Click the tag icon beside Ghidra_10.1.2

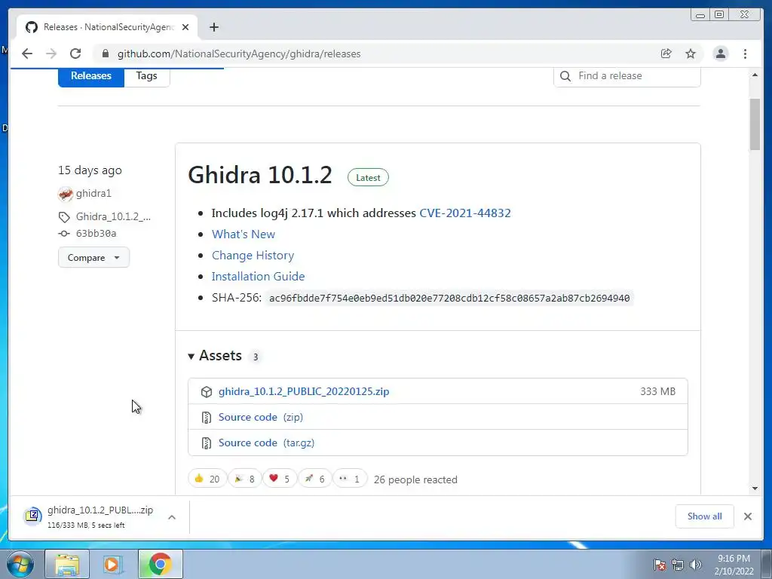pyautogui.click(x=64, y=217)
